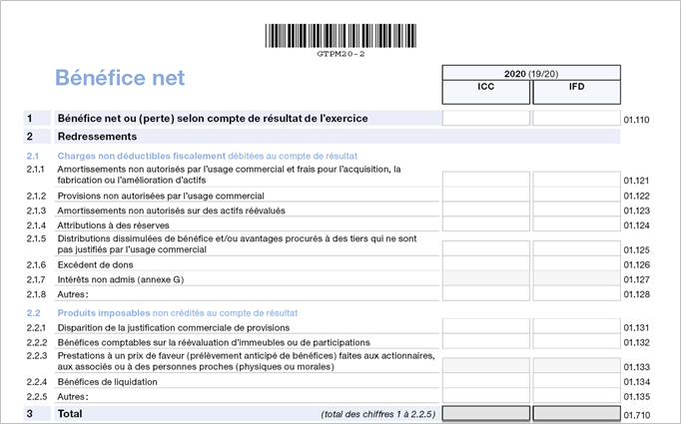
Task: Click the IFD field for line 1 Bénéfice net
Action: (576, 119)
